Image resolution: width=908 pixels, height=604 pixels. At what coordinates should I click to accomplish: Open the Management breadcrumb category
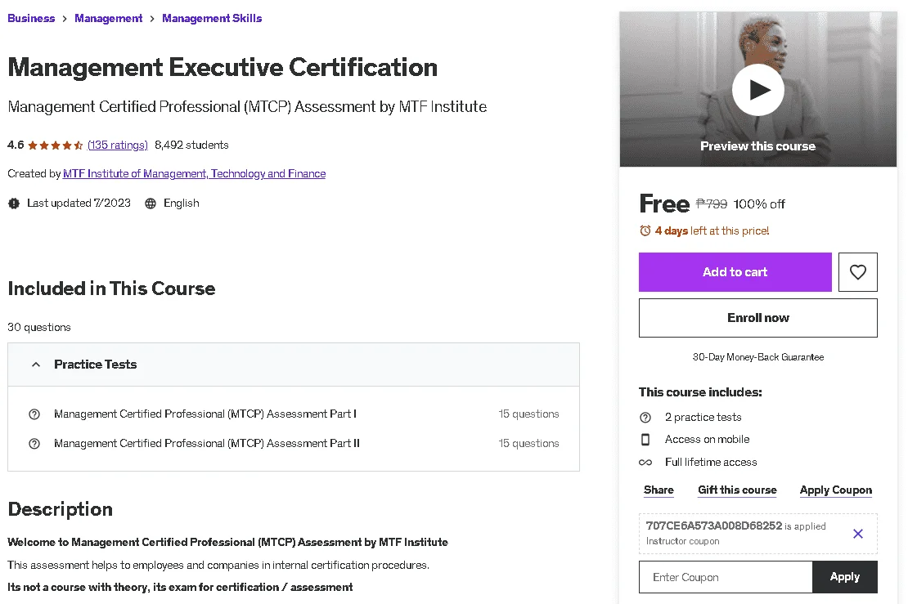pyautogui.click(x=108, y=19)
